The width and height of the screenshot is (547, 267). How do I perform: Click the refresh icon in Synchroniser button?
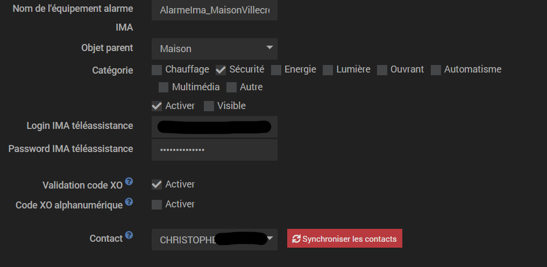296,239
